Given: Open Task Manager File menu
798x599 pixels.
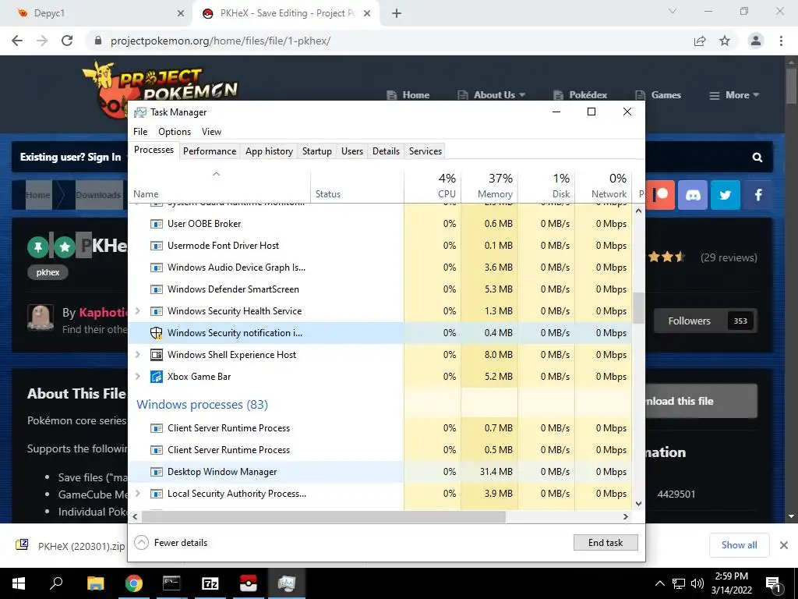Looking at the screenshot, I should [x=140, y=131].
